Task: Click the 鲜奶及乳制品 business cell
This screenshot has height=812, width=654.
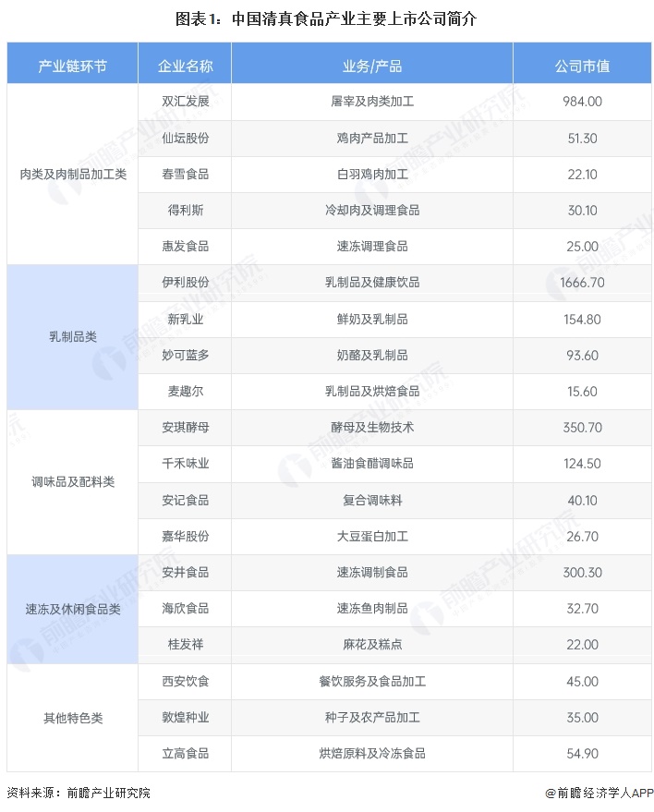Action: pos(371,319)
